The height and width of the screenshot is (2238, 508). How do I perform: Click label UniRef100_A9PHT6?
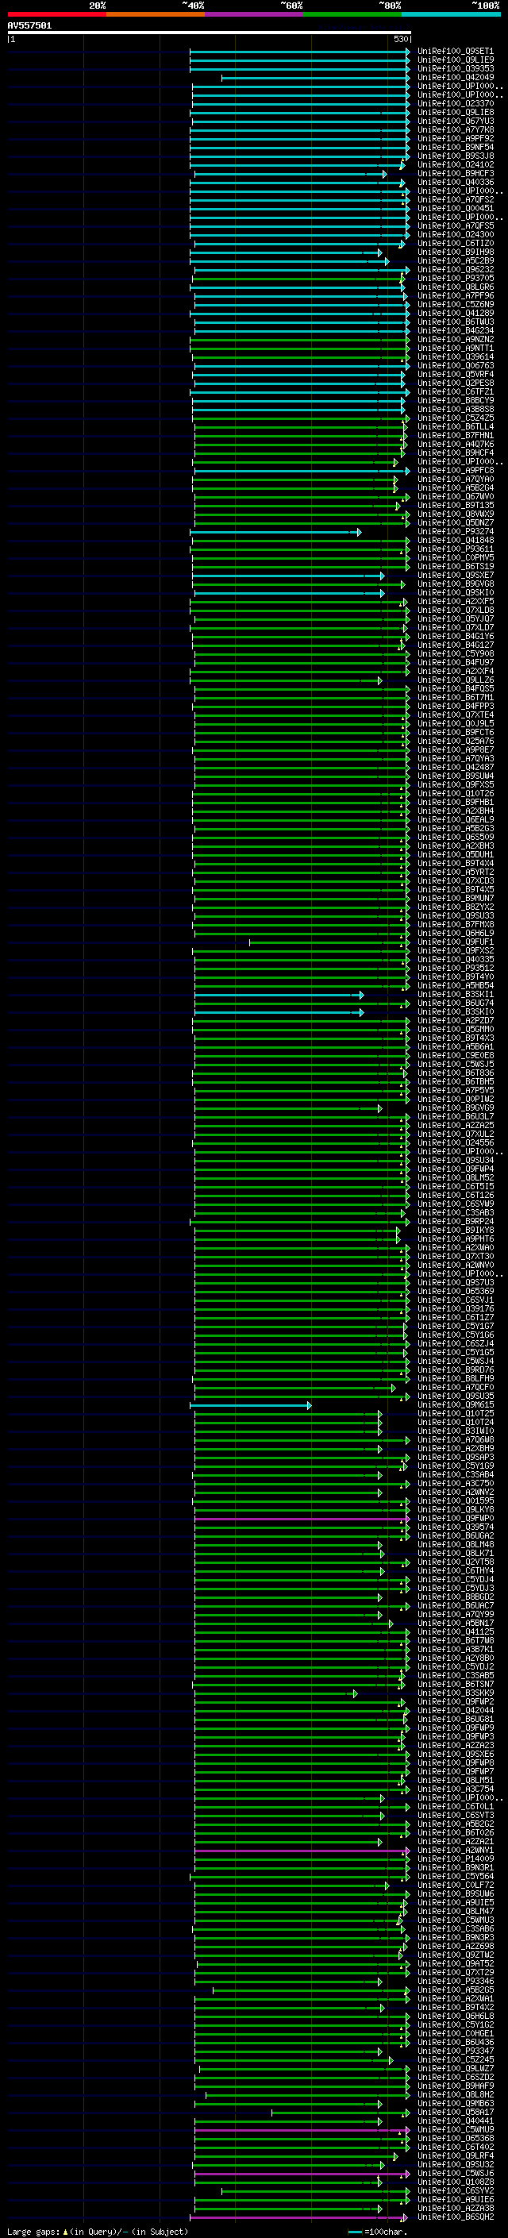455,1239
